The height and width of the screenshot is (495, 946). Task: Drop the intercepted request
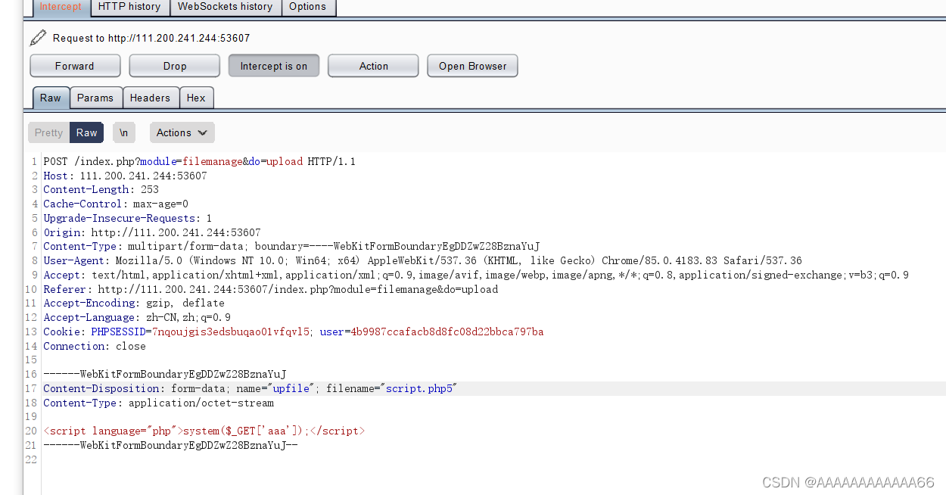click(x=175, y=66)
